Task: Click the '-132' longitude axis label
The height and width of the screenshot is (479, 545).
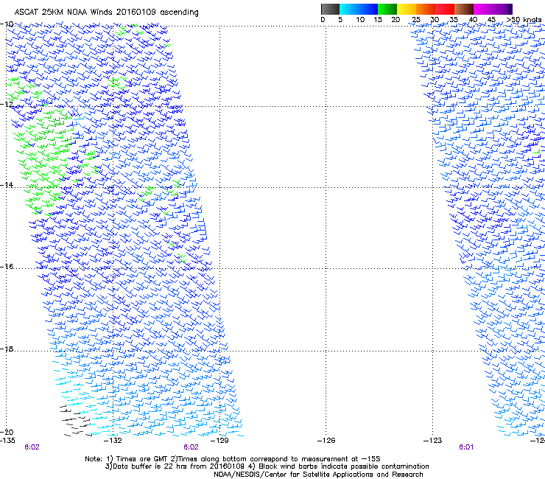Action: coord(113,441)
